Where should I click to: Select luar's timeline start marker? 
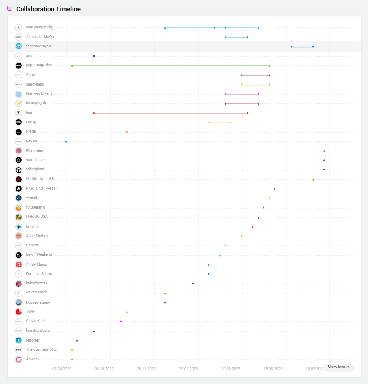point(94,113)
